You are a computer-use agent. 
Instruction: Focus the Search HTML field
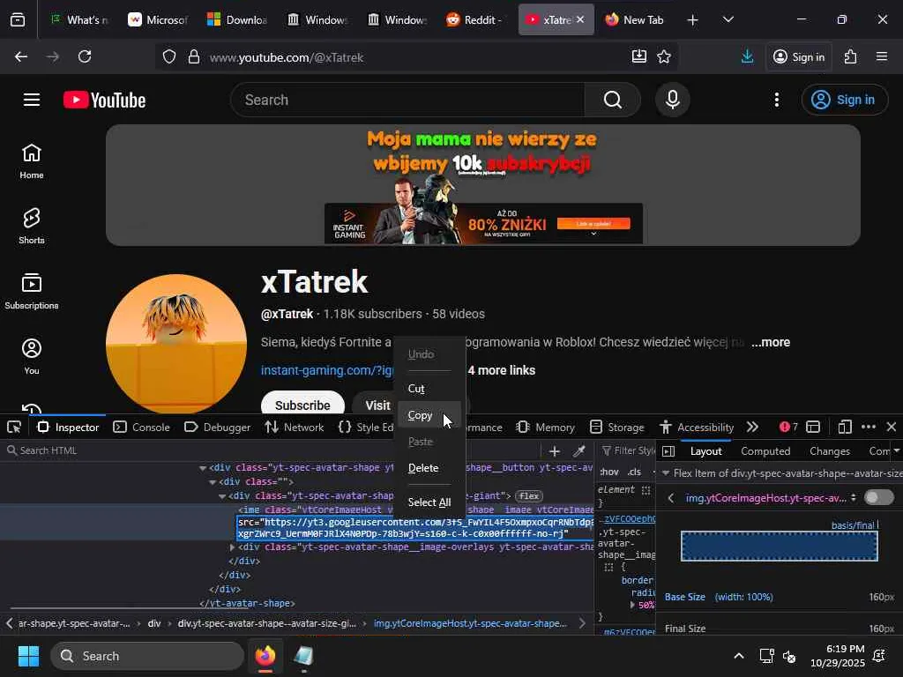click(271, 450)
